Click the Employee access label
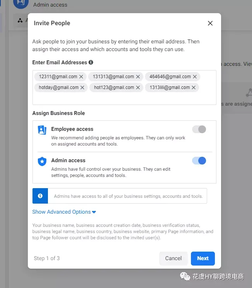 72,129
